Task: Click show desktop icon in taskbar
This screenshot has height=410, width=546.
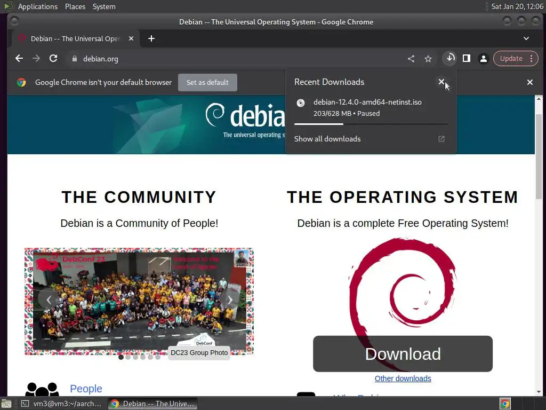Action: click(6, 404)
